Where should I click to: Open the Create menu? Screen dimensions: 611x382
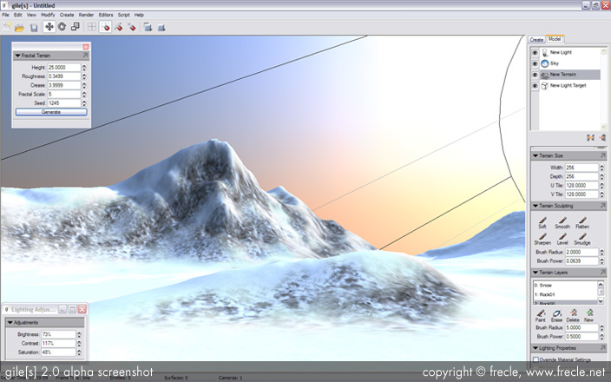pos(67,15)
